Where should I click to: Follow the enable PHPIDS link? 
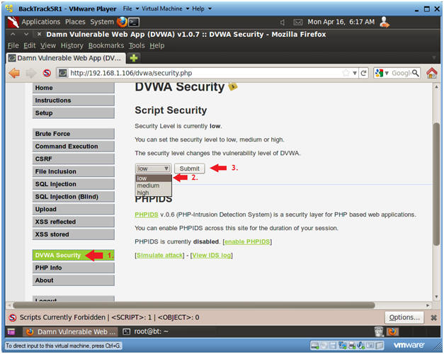(247, 241)
